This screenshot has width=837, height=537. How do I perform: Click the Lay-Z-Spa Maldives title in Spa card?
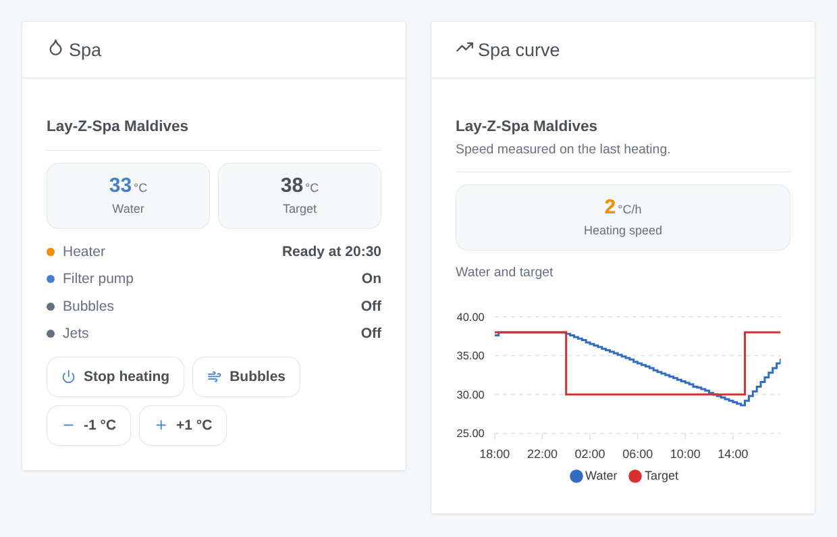coord(117,126)
